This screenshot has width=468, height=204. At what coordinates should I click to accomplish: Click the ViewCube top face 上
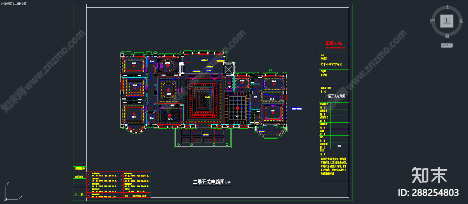point(447,21)
